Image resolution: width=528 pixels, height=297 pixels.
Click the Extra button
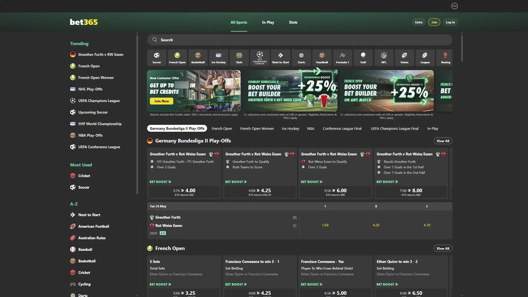[x=419, y=22]
